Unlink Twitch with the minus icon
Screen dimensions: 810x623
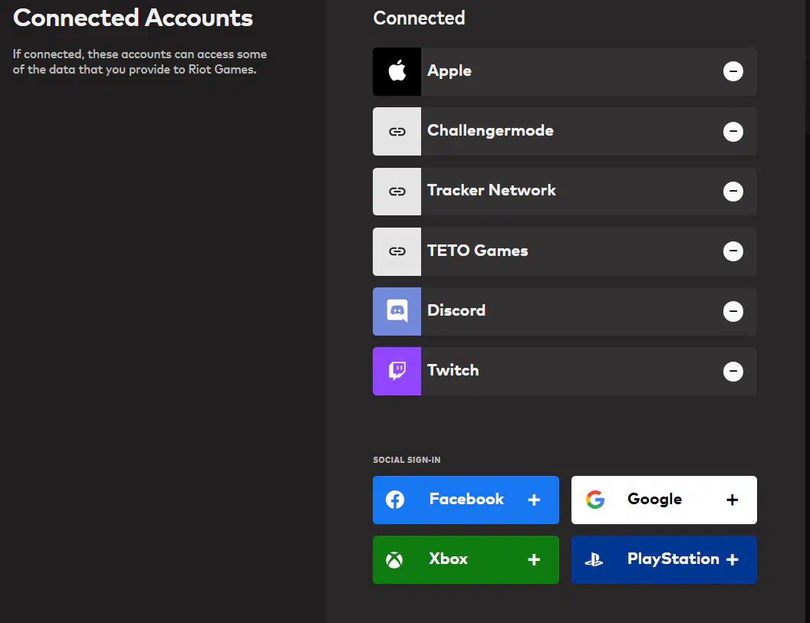pos(733,371)
